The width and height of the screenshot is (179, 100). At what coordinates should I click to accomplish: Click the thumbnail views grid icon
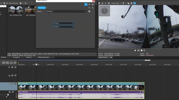tap(20, 3)
